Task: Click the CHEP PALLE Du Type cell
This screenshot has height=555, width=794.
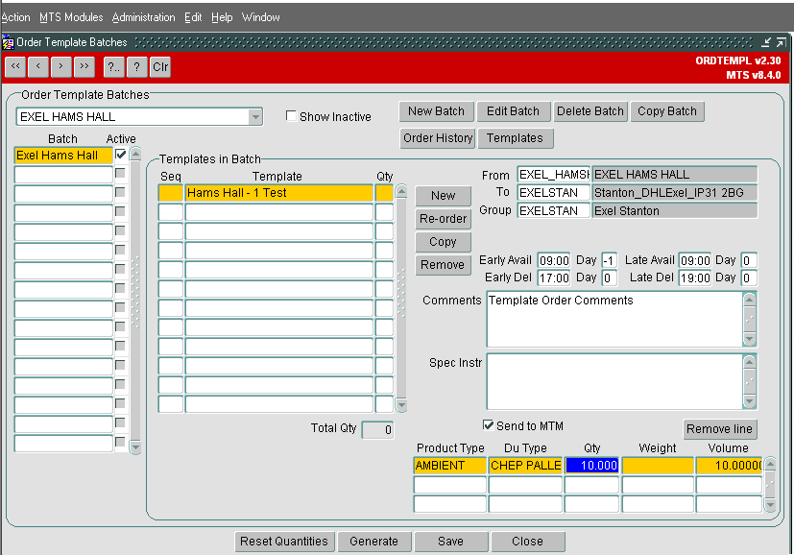Action: tap(525, 466)
